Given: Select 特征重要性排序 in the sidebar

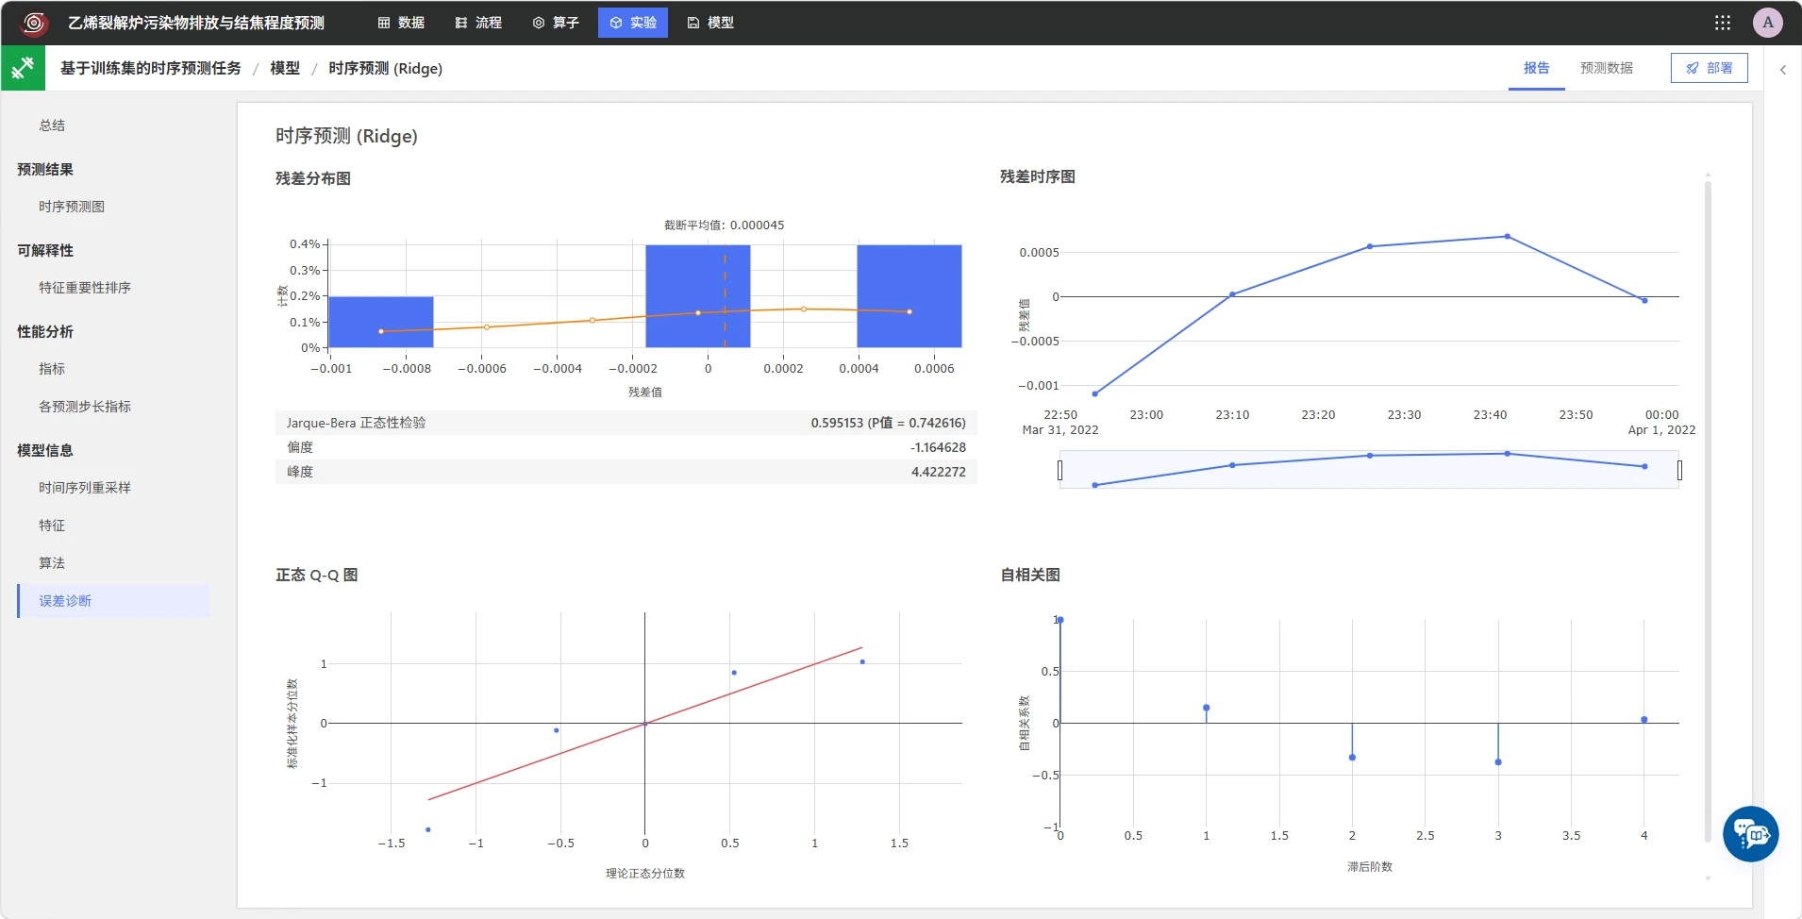Looking at the screenshot, I should point(85,288).
